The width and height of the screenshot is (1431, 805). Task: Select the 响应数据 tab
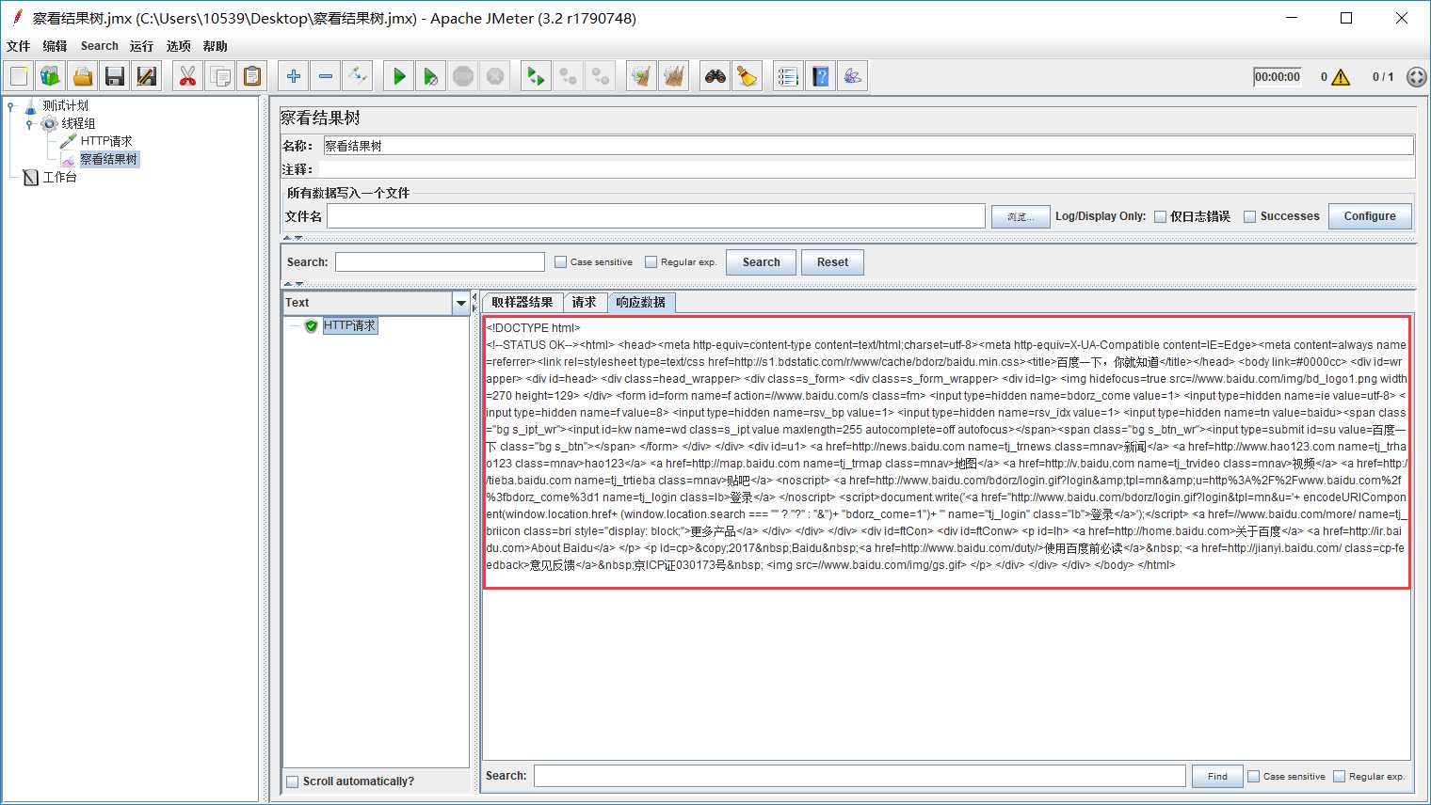[x=641, y=302]
